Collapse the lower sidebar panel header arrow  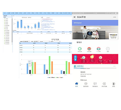coord(12,17)
